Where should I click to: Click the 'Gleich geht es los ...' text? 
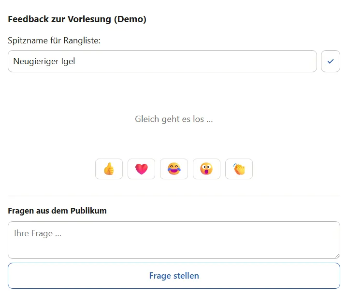pos(174,119)
